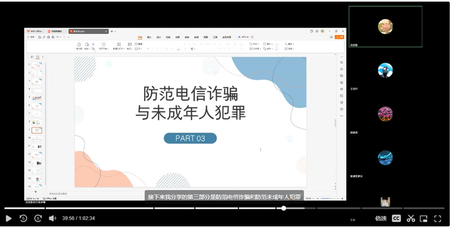Toggle closed captions CC button
This screenshot has height=228, width=451.
396,218
